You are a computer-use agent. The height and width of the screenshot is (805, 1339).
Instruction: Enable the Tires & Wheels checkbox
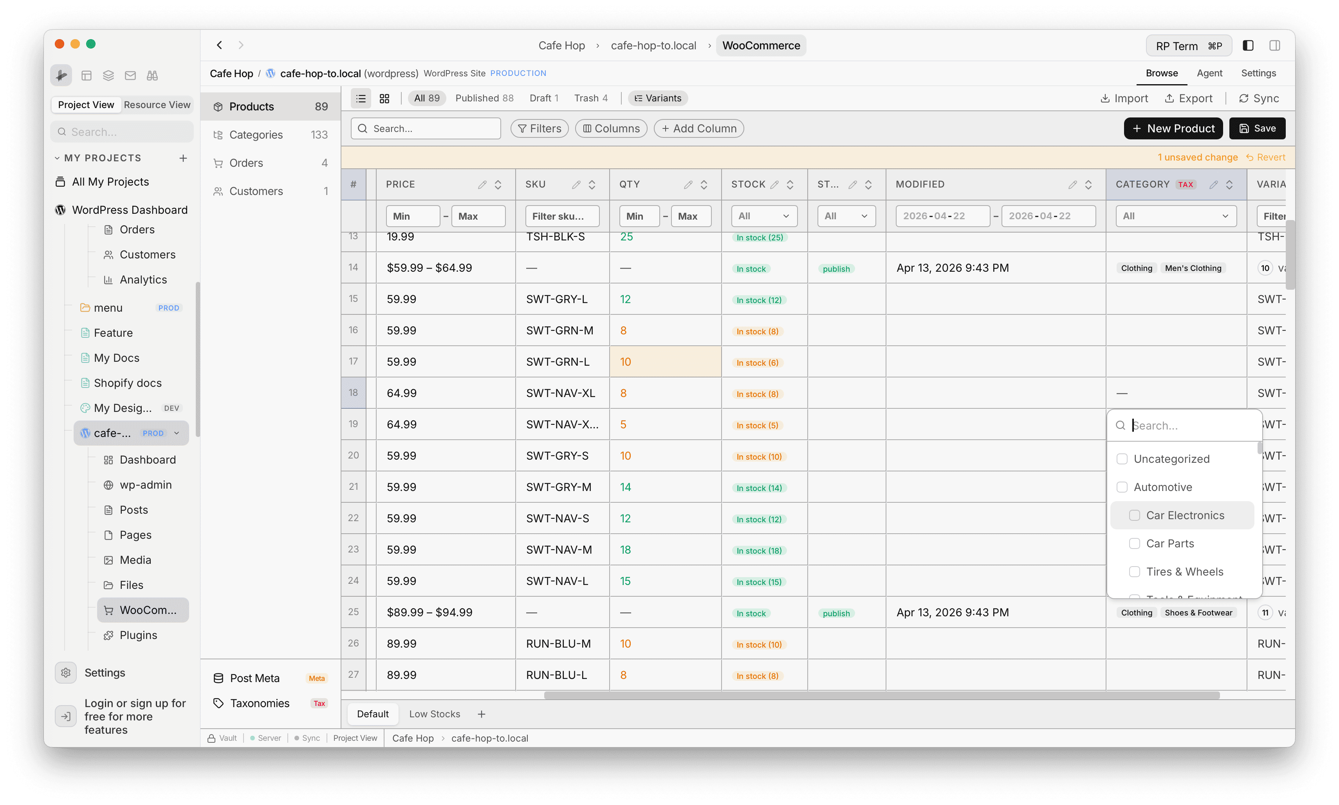click(1135, 571)
